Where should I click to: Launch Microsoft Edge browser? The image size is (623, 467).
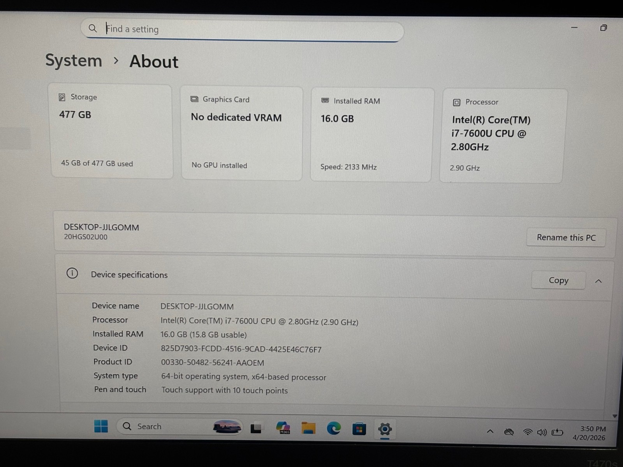pyautogui.click(x=334, y=428)
